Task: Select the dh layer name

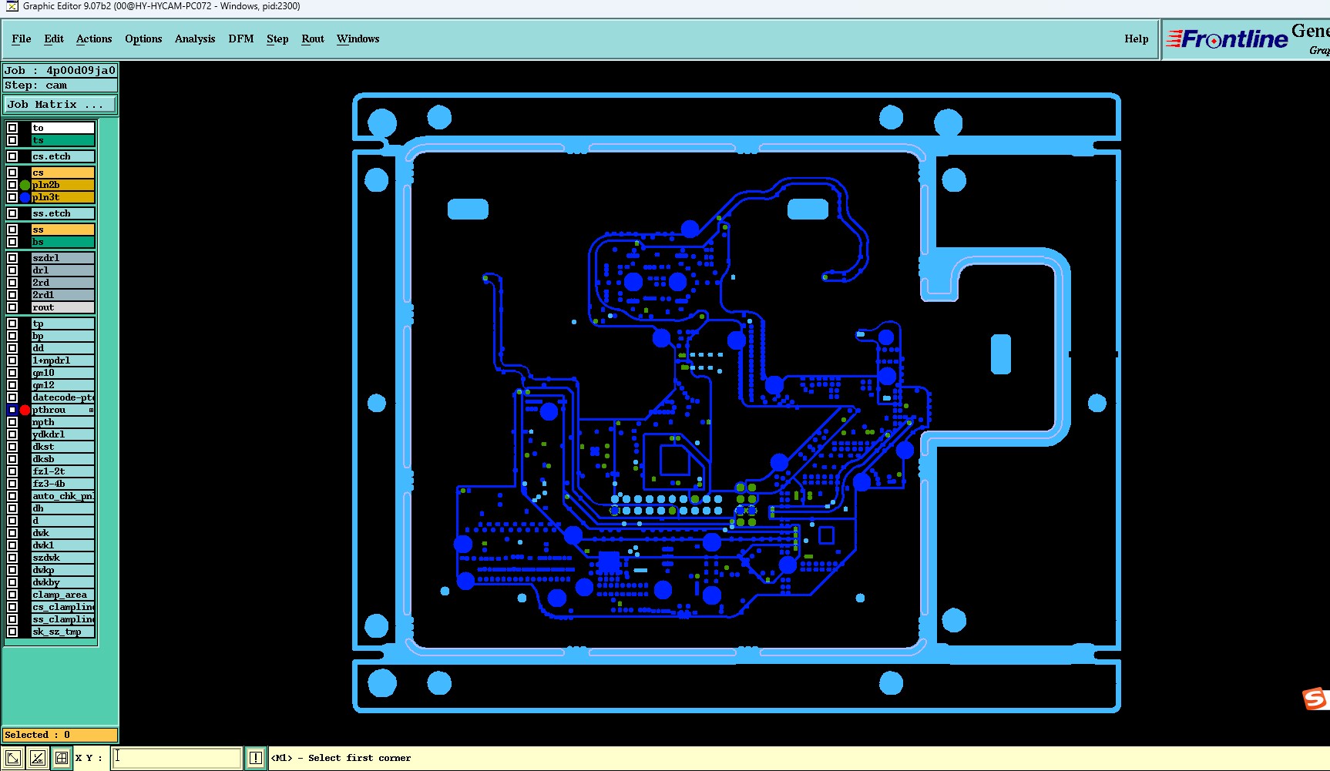Action: coord(63,508)
